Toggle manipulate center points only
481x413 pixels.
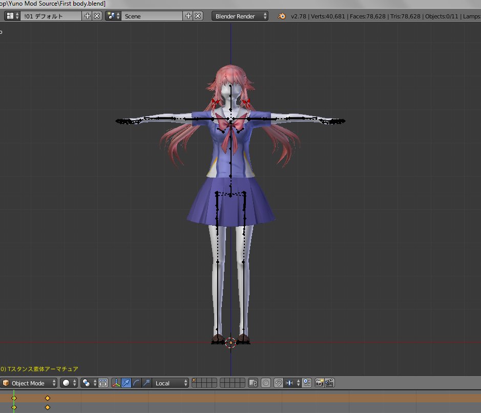pos(103,383)
